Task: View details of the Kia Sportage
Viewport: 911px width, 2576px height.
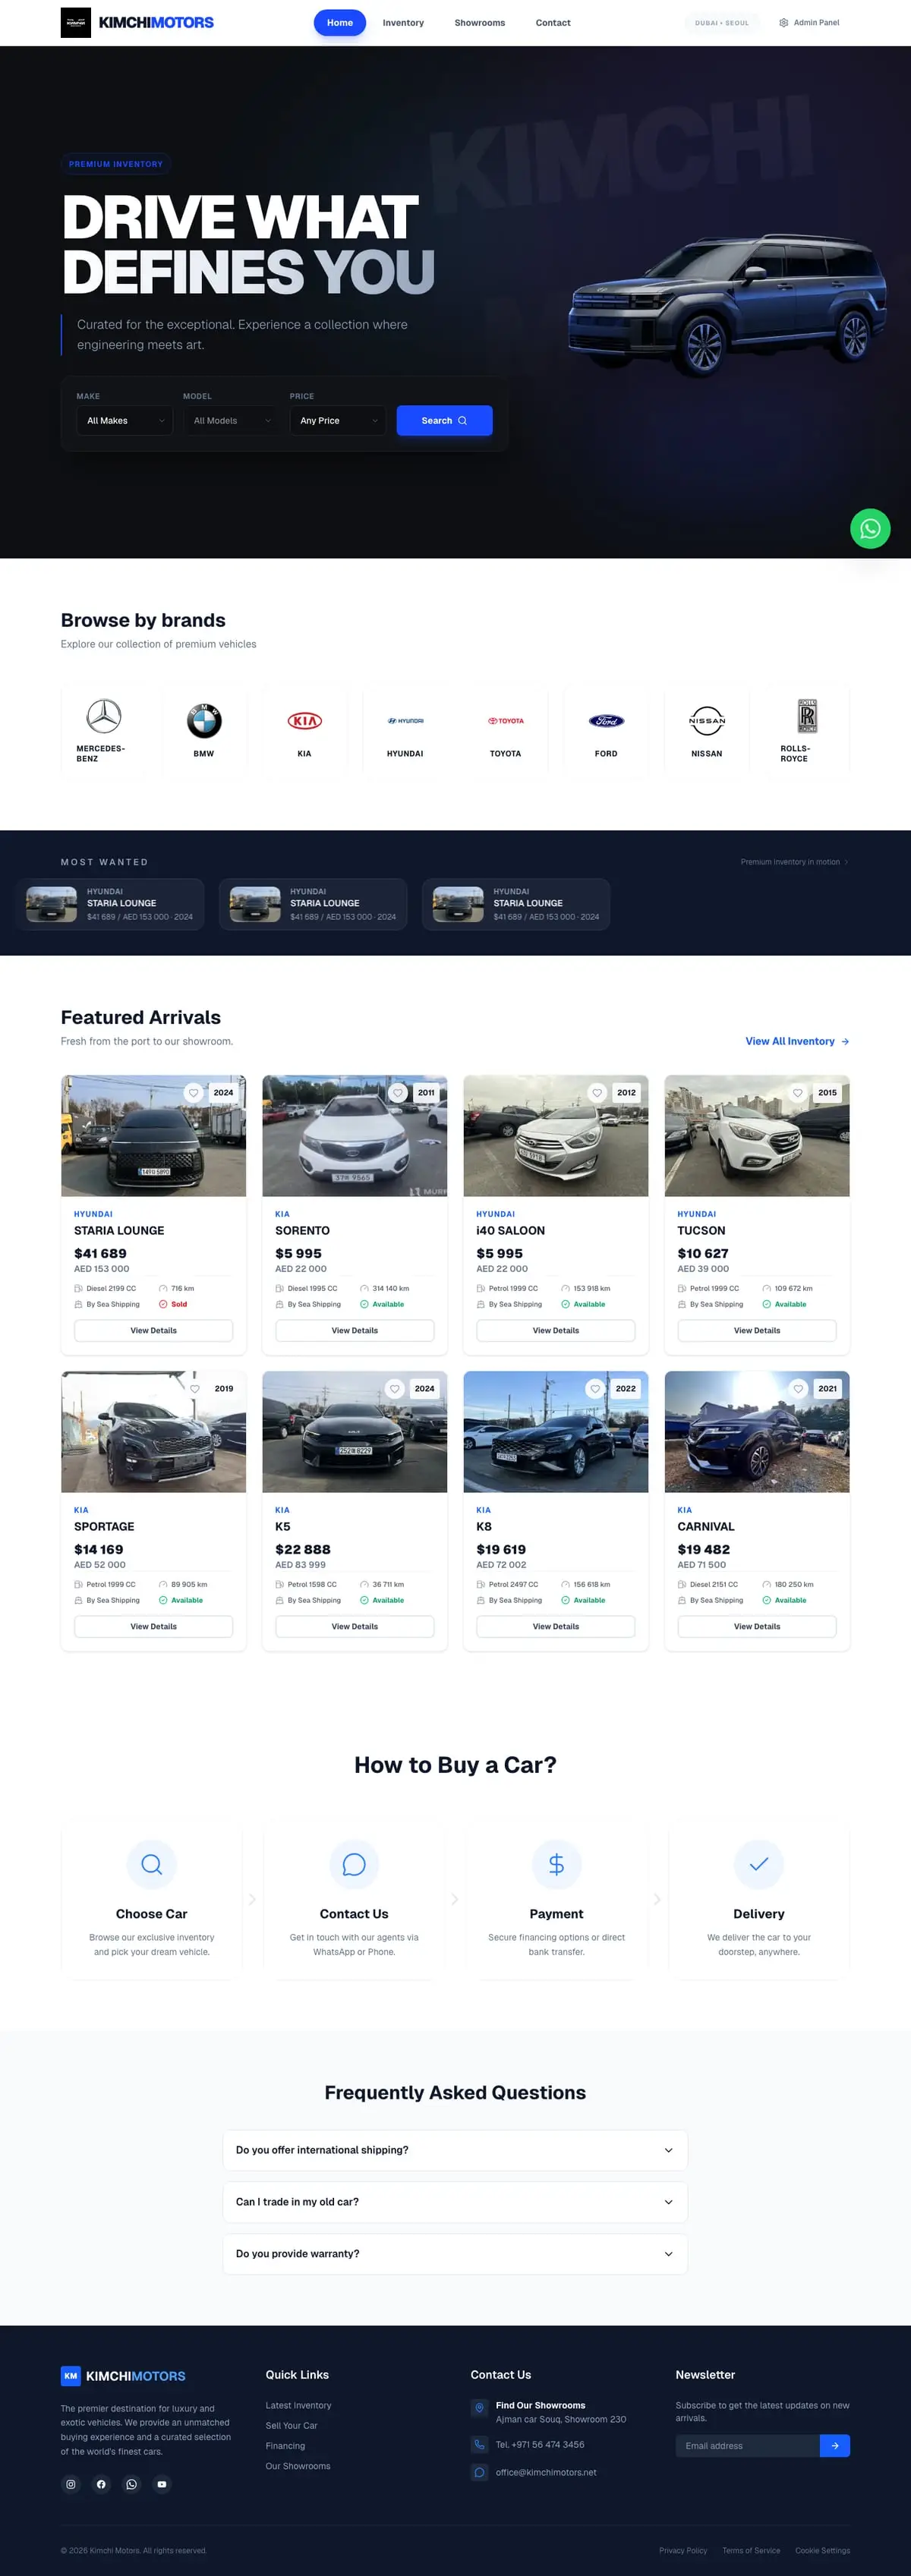Action: 154,1627
